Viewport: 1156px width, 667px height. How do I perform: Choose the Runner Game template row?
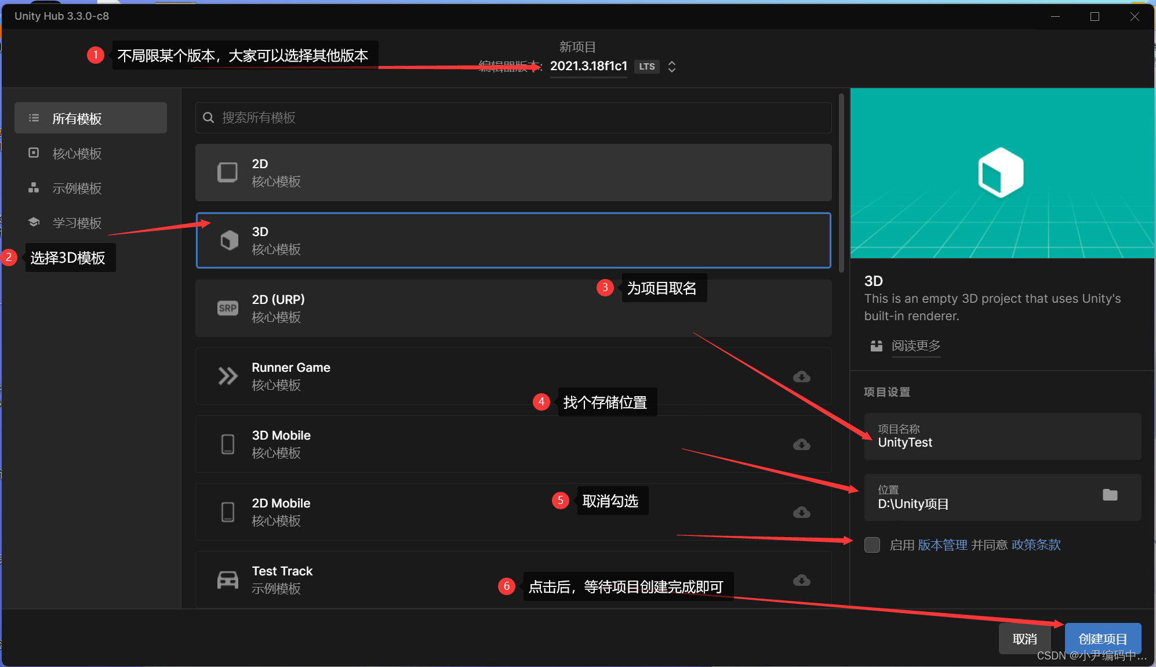click(x=513, y=376)
